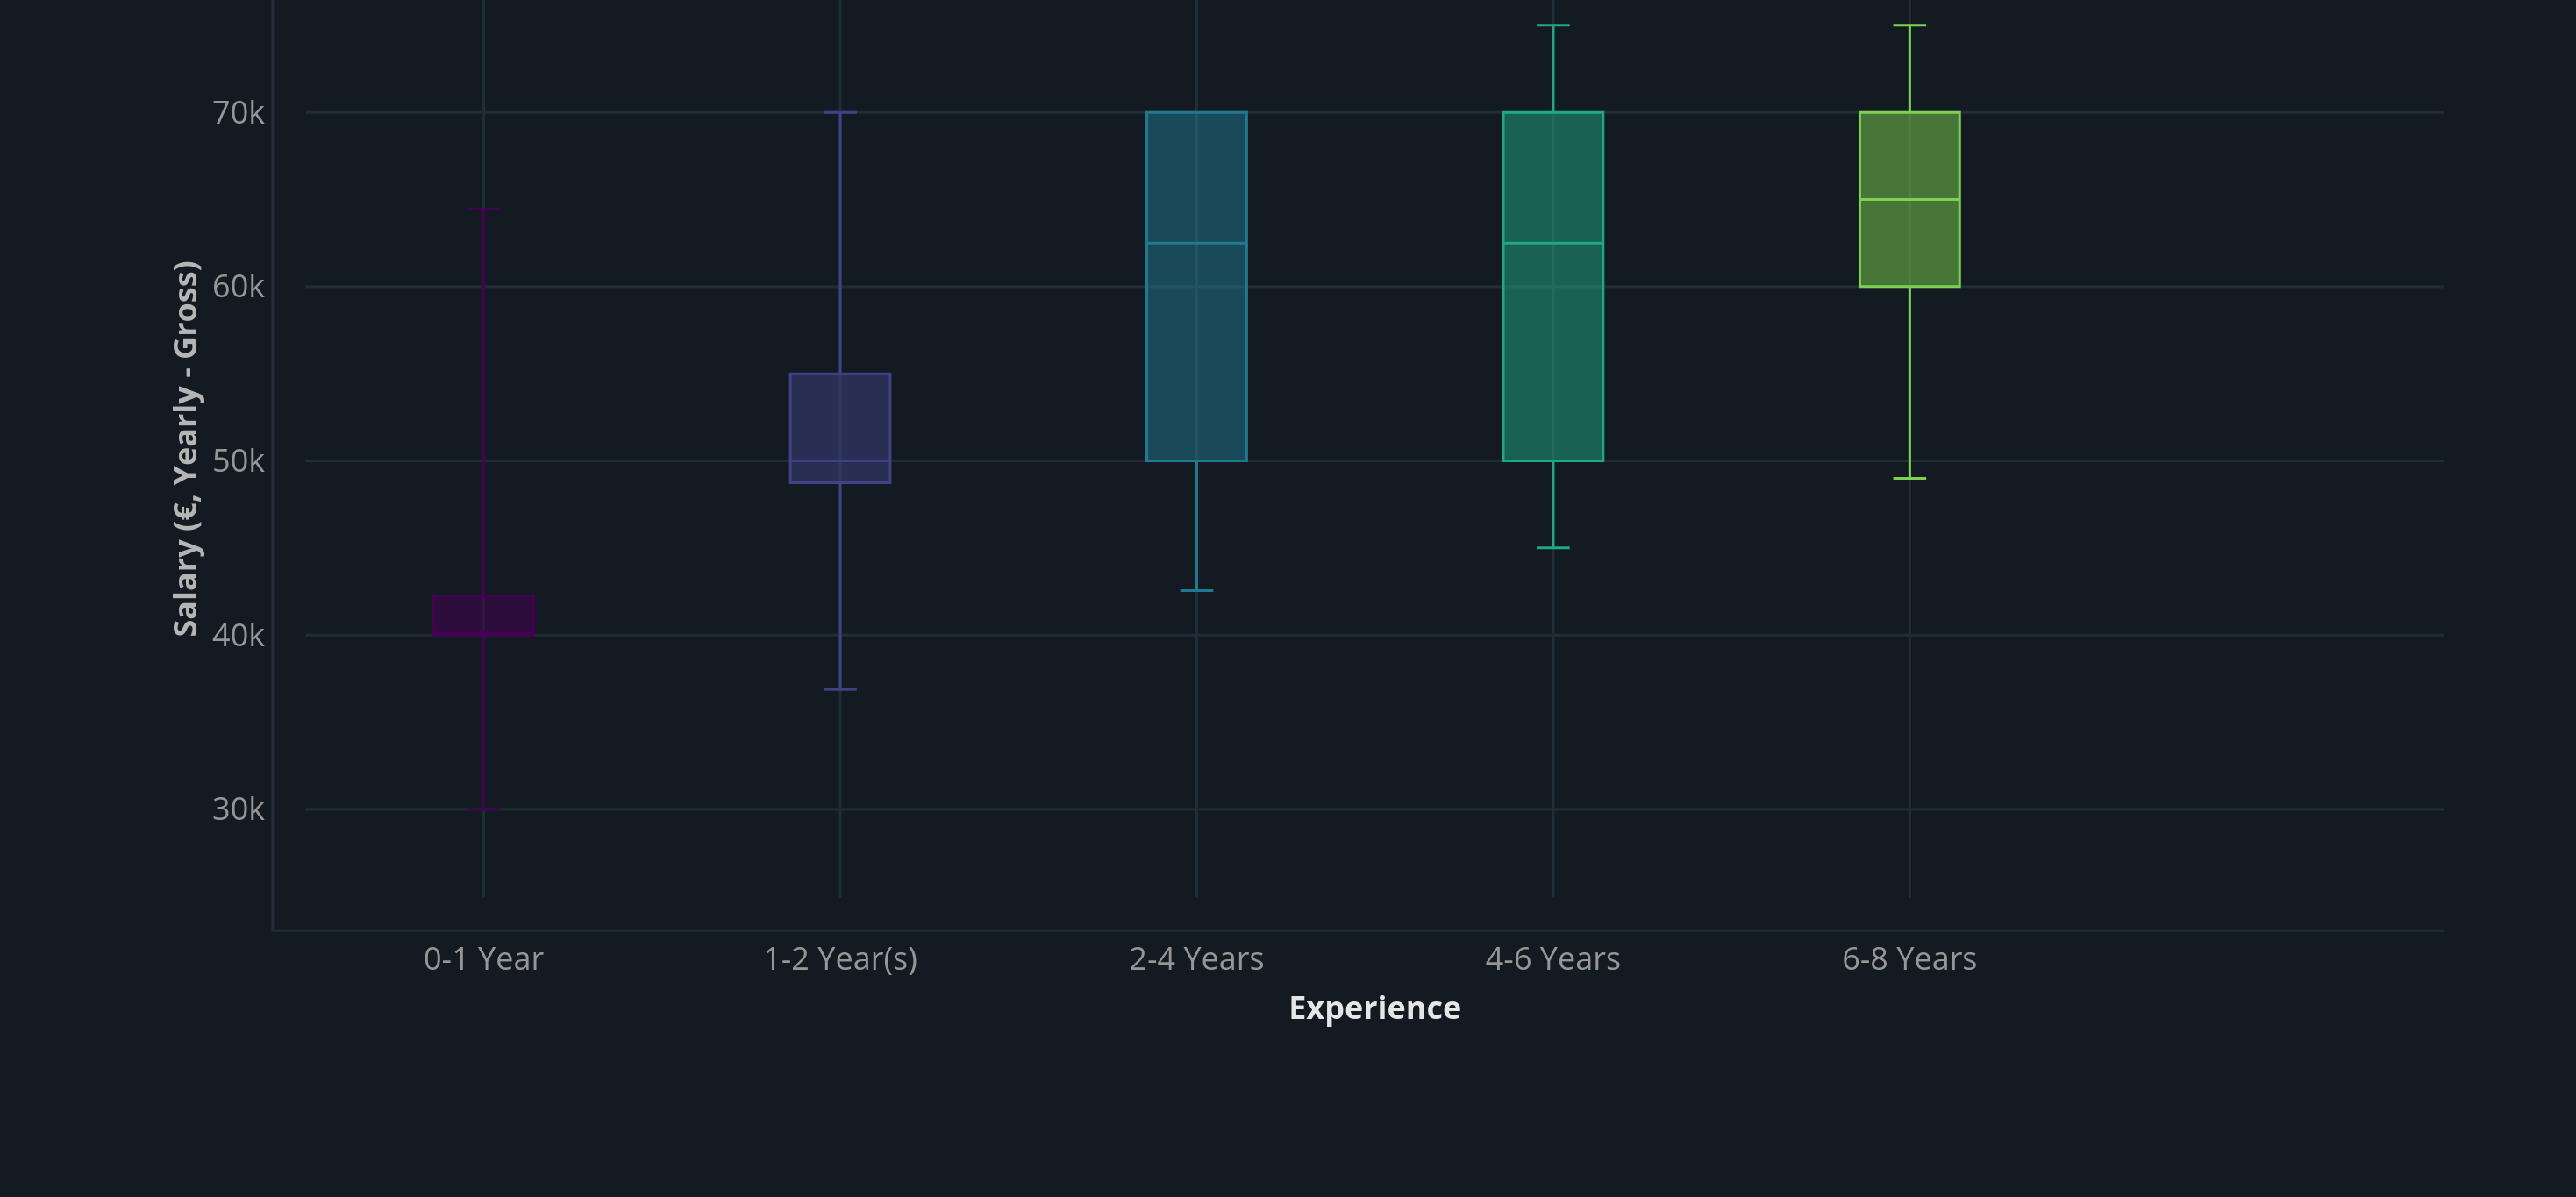Viewport: 2576px width, 1197px height.
Task: Click the upper whisker of the 4-6 Years box
Action: (x=1552, y=65)
